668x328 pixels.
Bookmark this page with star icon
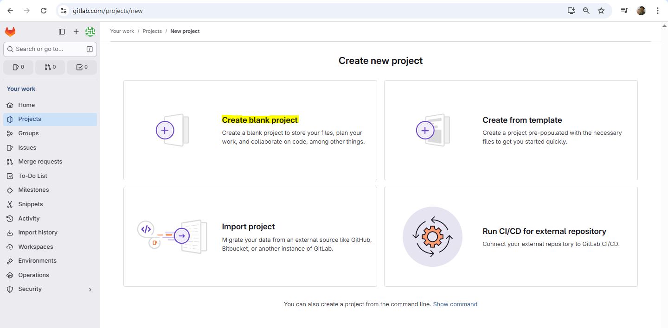[601, 11]
